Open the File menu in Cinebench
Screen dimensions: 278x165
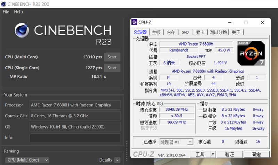coord(6,12)
